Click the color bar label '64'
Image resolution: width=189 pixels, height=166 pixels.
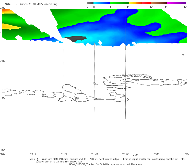166,7
